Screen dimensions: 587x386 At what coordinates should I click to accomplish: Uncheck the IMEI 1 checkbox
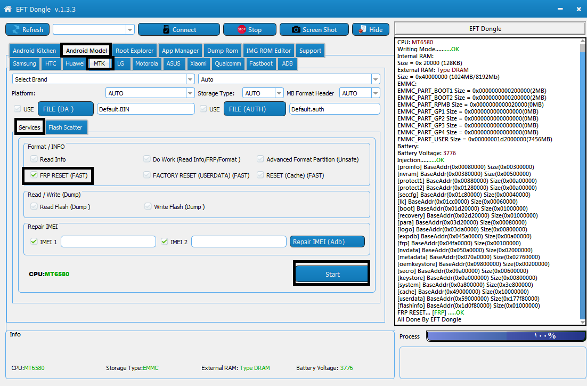coord(34,242)
